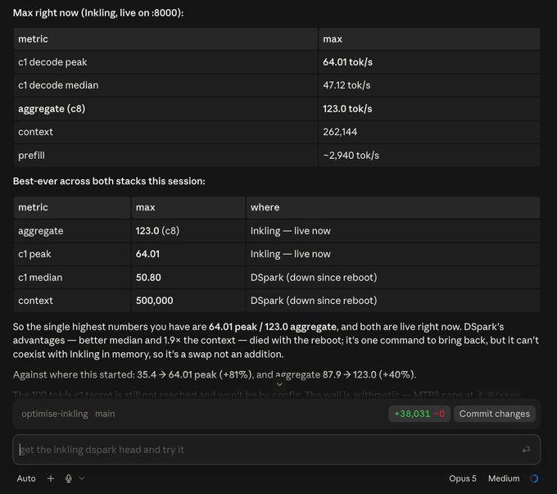This screenshot has height=494, width=557.
Task: Select the '47.12 tok/s' cell
Action: 346,85
